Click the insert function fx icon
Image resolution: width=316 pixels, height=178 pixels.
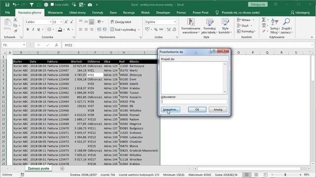pos(56,45)
